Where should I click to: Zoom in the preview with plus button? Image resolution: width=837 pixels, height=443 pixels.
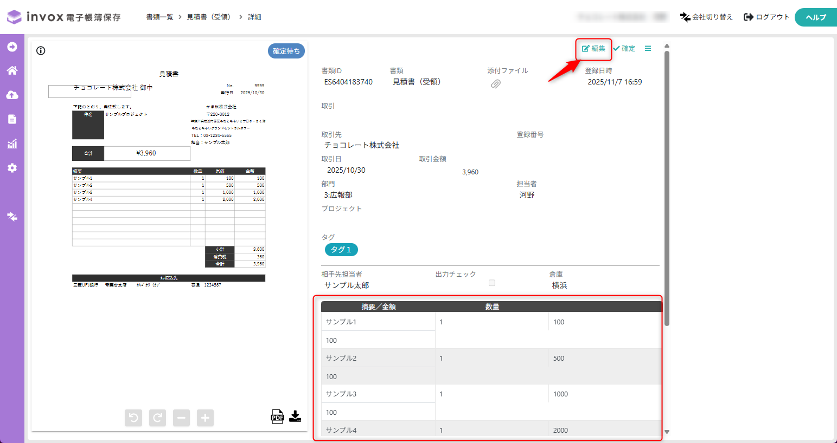coord(205,418)
